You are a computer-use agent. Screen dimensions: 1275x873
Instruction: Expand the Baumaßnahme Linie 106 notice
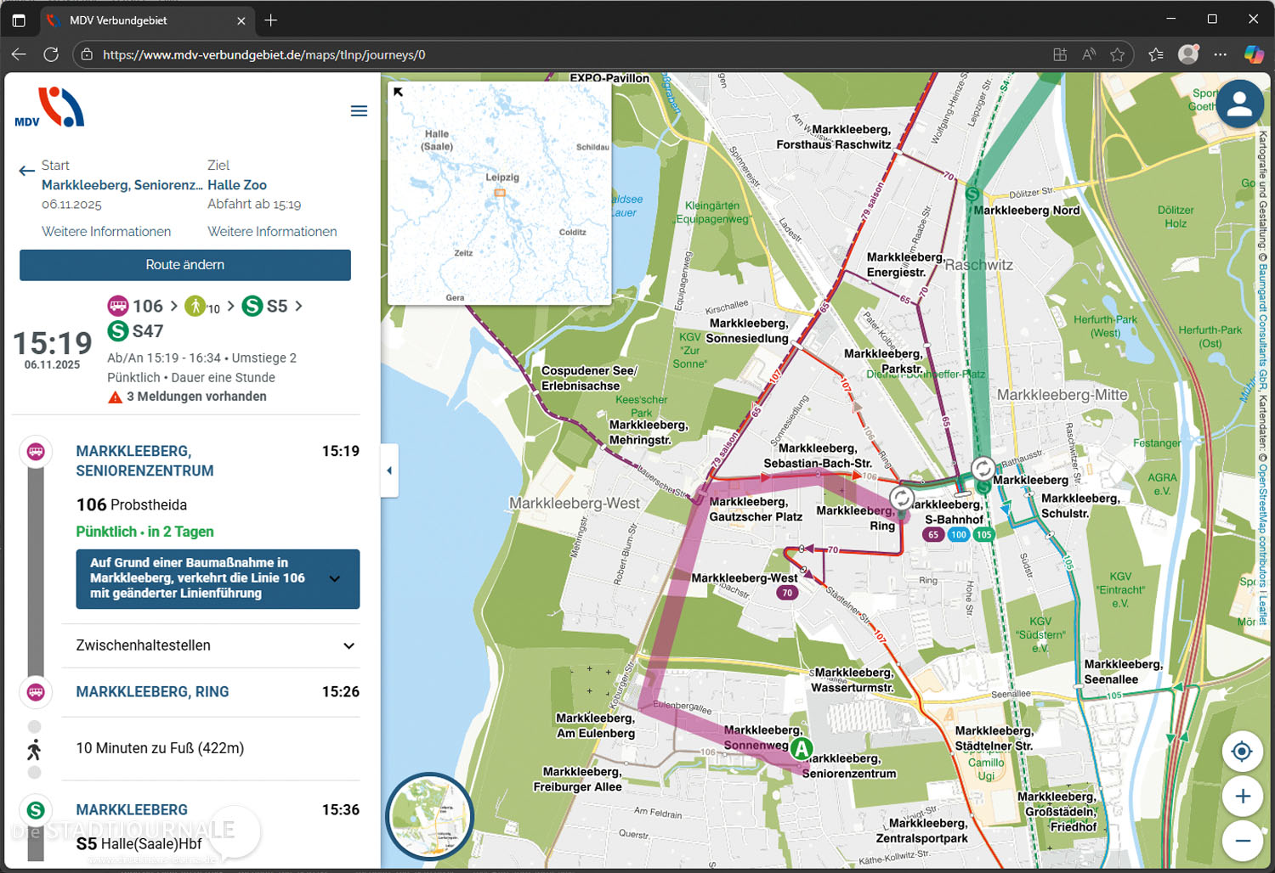point(335,578)
